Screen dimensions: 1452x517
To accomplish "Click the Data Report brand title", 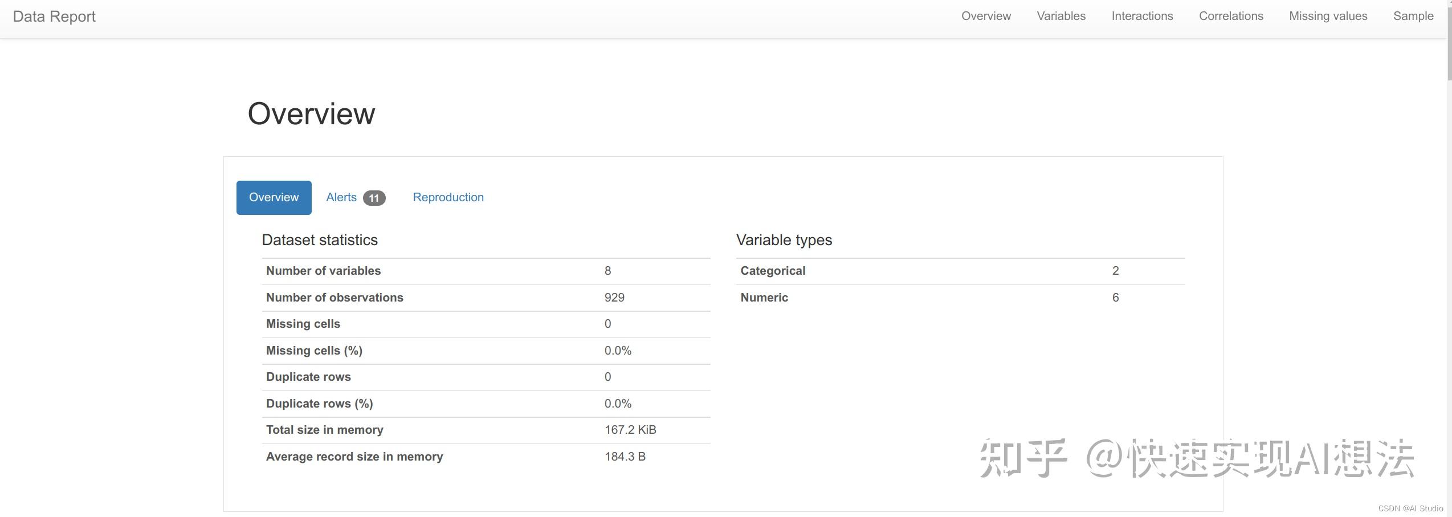I will coord(54,17).
